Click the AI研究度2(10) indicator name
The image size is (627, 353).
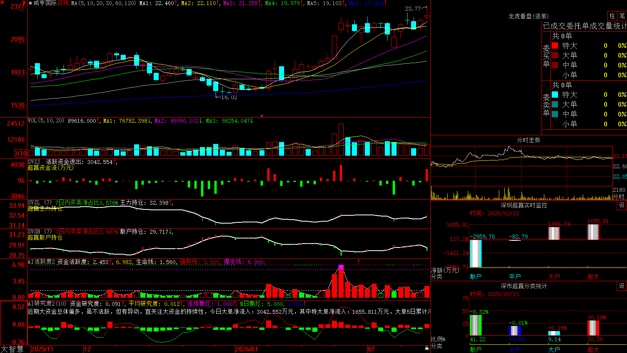(47, 304)
